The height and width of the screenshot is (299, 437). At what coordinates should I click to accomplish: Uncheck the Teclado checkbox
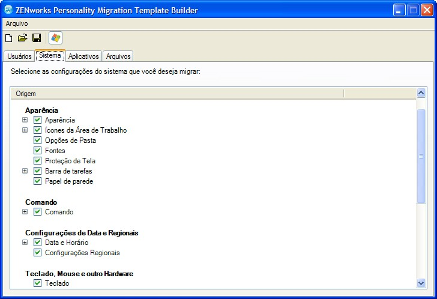pos(37,283)
